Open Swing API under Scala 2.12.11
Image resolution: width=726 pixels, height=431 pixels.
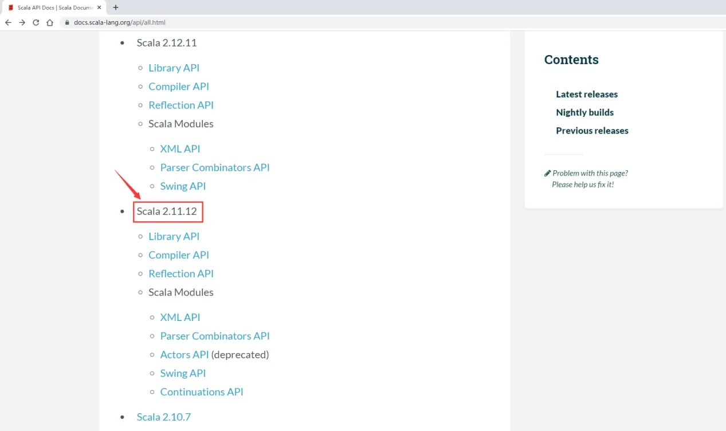coord(183,186)
